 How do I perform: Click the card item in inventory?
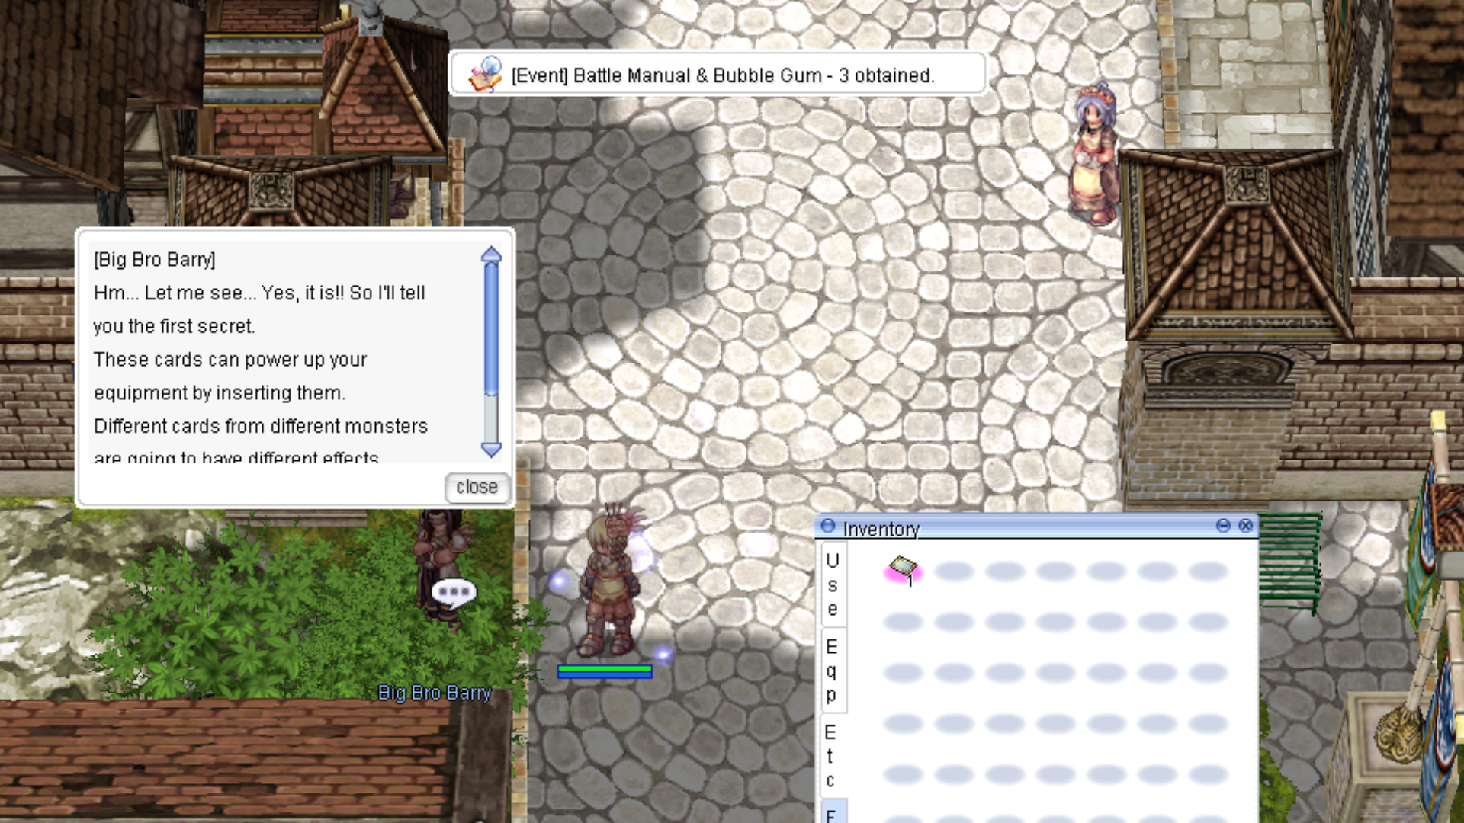[903, 569]
